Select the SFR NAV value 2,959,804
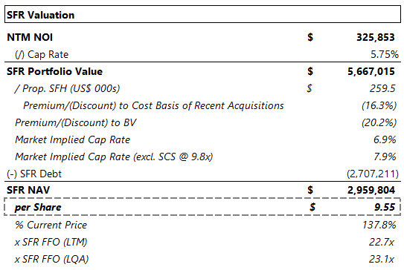The width and height of the screenshot is (404, 270). [371, 190]
